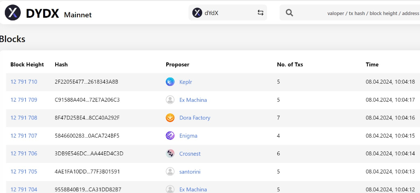Open the Crosnest proposer page

click(x=190, y=154)
